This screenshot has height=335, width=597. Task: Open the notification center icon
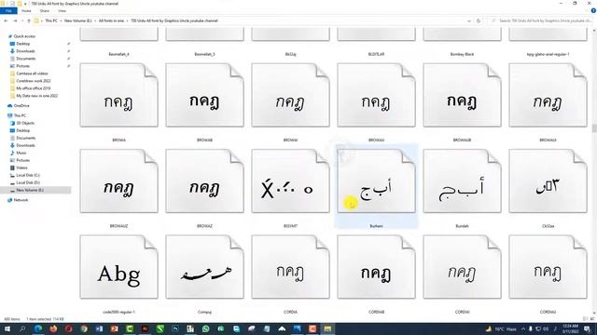coord(587,328)
